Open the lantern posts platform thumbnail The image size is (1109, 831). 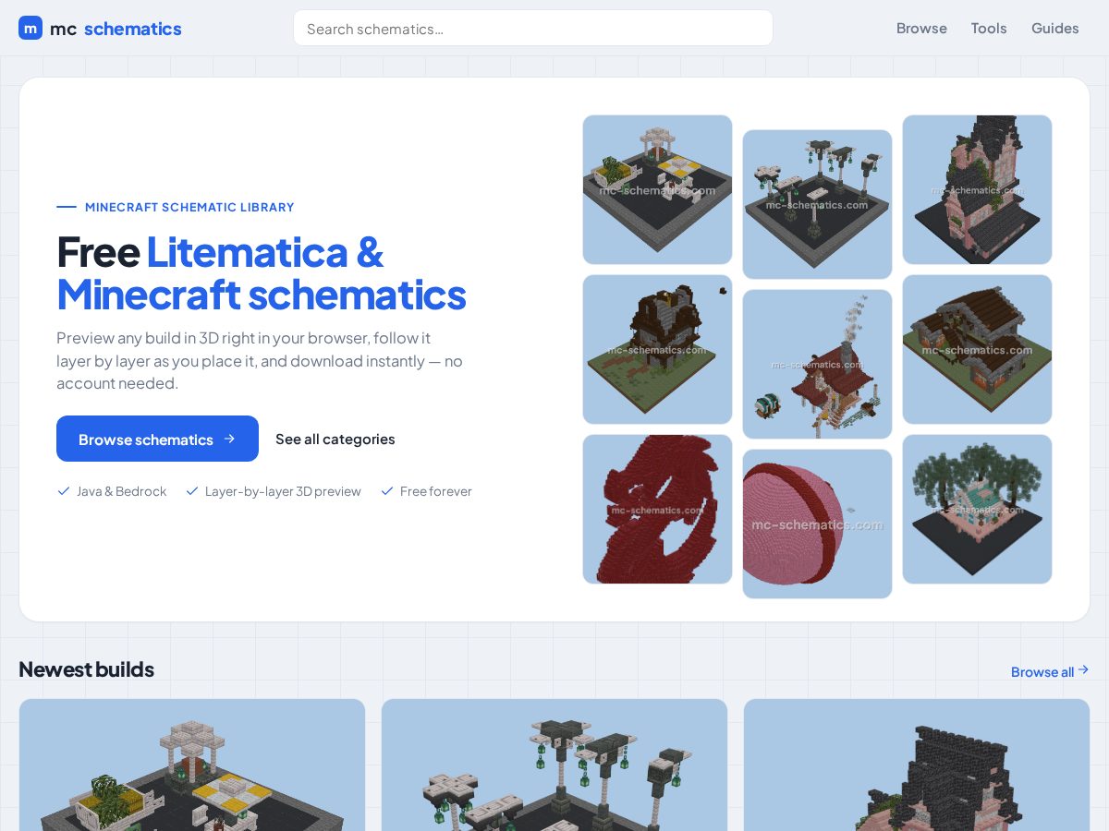[817, 204]
